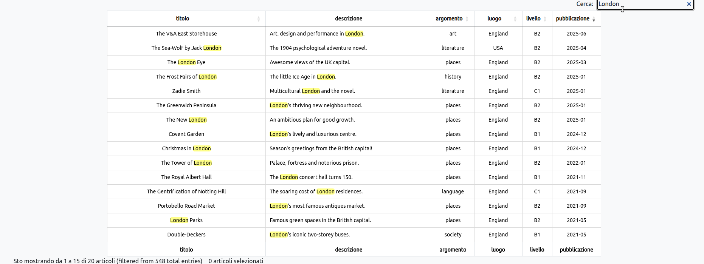Select The Tower of London article
Viewport: 704px width, 264px height.
coord(186,163)
